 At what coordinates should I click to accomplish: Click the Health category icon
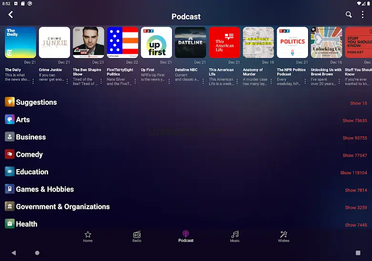click(x=10, y=223)
